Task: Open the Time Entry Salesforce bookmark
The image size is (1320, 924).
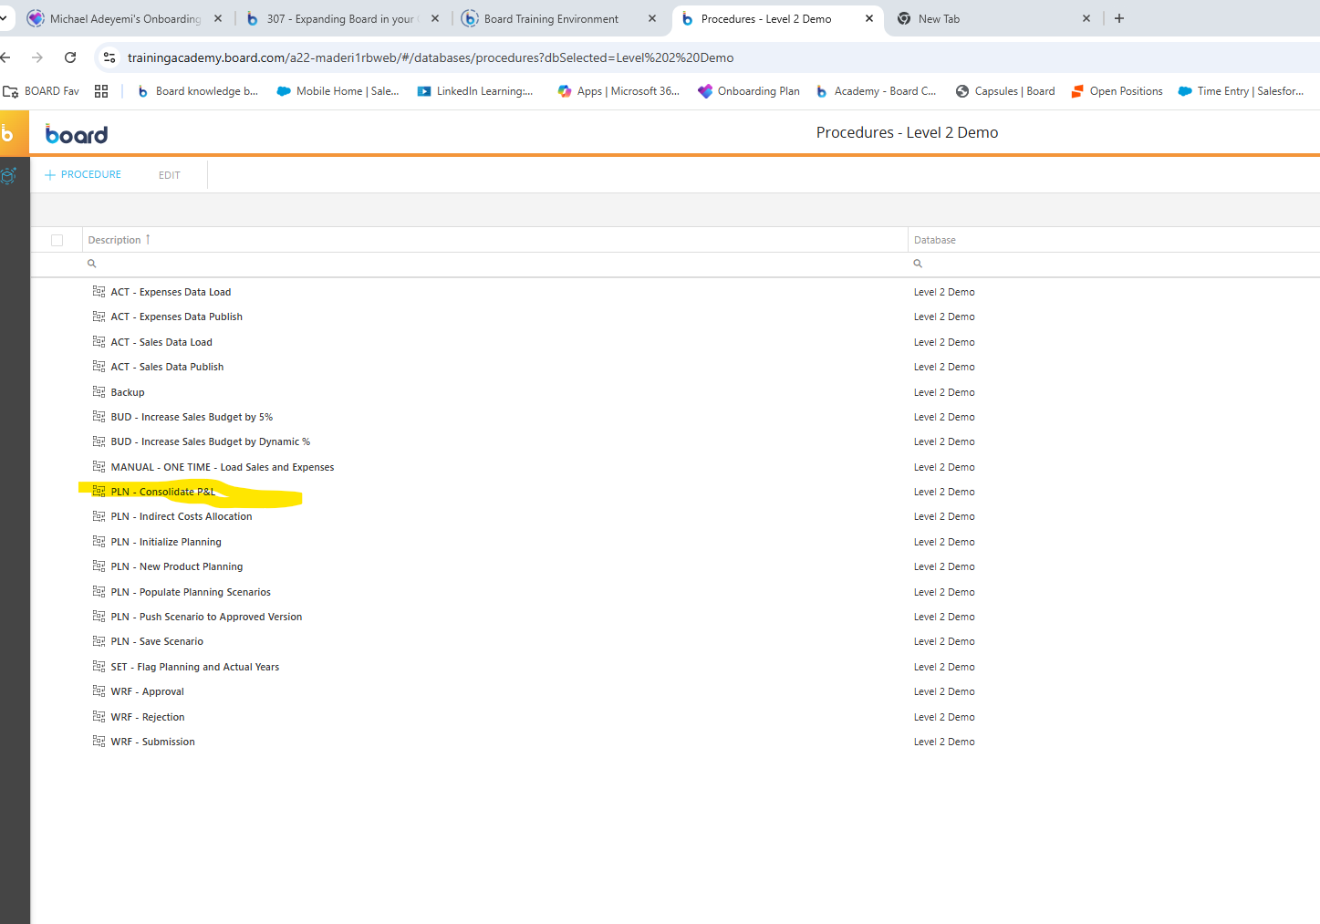Action: coord(1242,91)
